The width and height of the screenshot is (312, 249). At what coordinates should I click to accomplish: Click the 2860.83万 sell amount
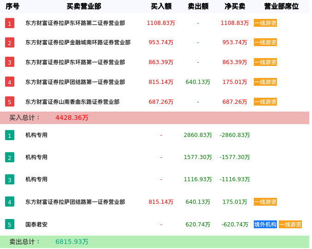(198, 135)
